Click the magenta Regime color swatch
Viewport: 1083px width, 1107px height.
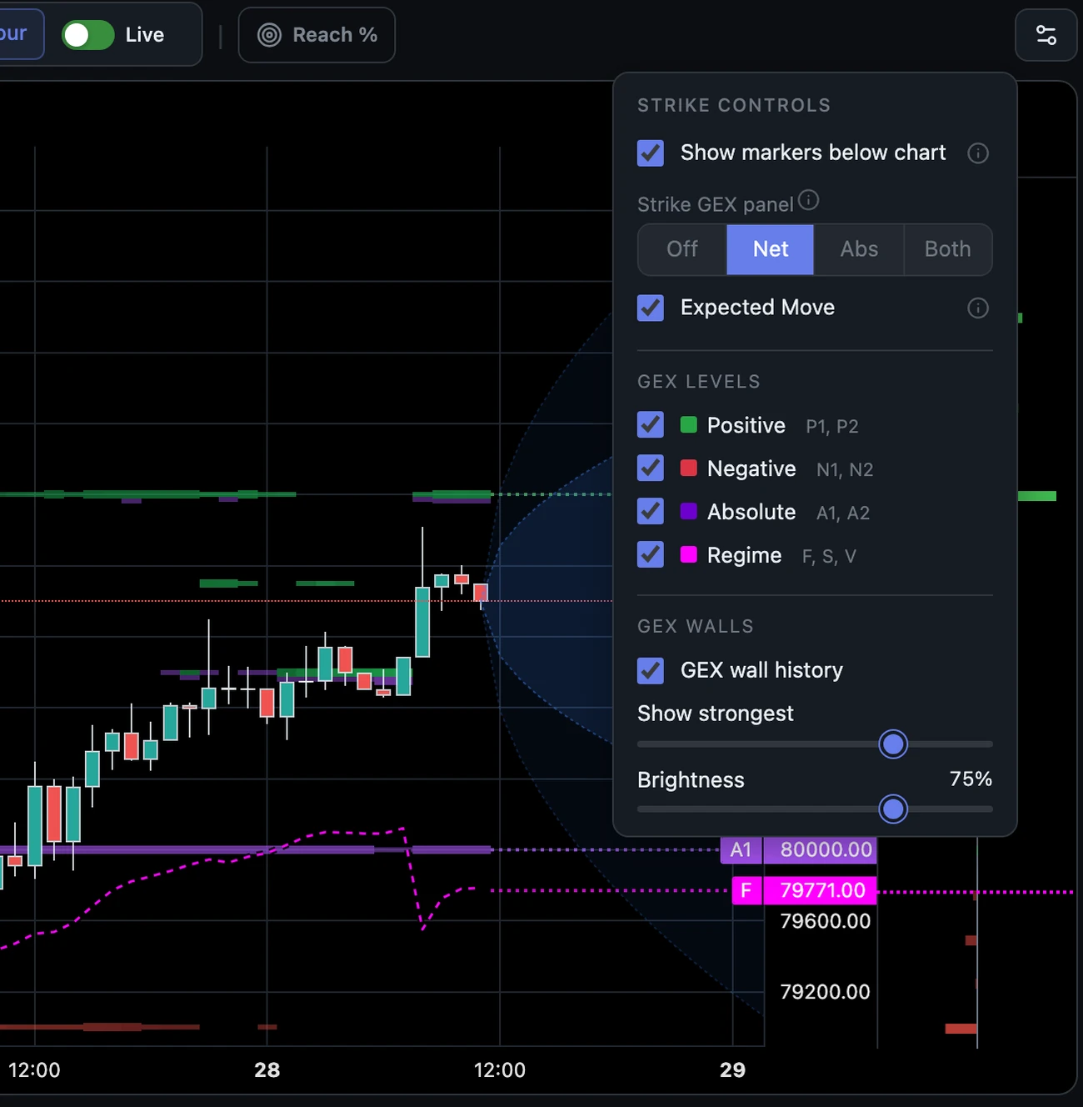tap(689, 555)
